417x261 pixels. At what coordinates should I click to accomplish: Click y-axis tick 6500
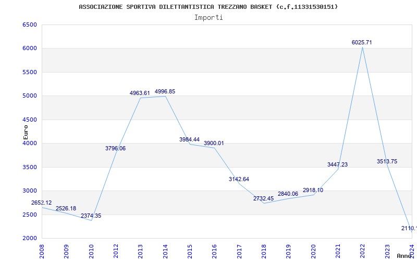point(30,25)
